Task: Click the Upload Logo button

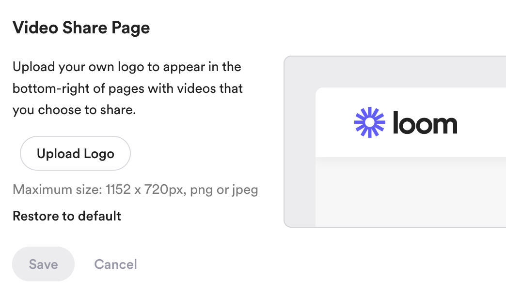Action: coord(75,153)
